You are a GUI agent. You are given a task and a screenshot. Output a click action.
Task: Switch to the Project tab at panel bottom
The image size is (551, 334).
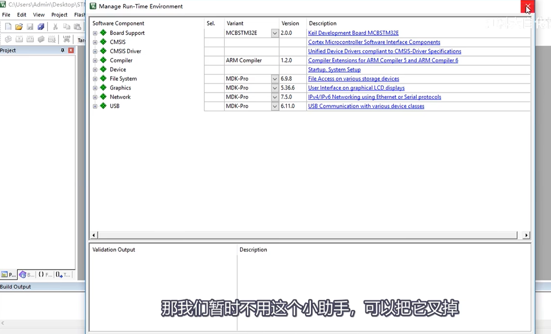[8, 274]
